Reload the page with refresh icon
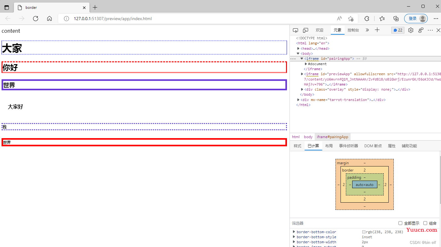 tap(36, 19)
